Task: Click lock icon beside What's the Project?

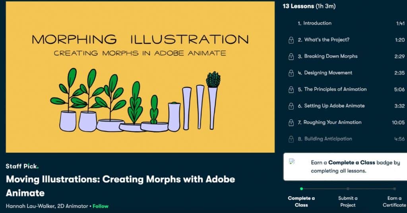Action: (291, 40)
